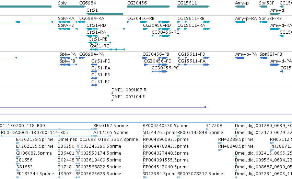The height and width of the screenshot is (179, 292).
Task: Click the Amy-d gene label
Action: pyautogui.click(x=277, y=10)
